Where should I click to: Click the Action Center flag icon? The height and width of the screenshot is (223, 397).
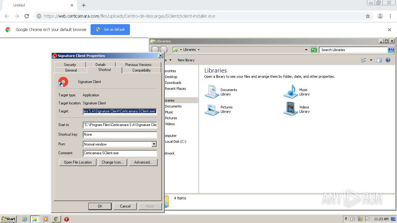click(367, 219)
